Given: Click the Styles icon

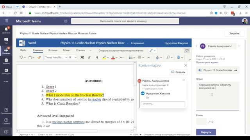Looking at the screenshot, I should click(x=157, y=57).
